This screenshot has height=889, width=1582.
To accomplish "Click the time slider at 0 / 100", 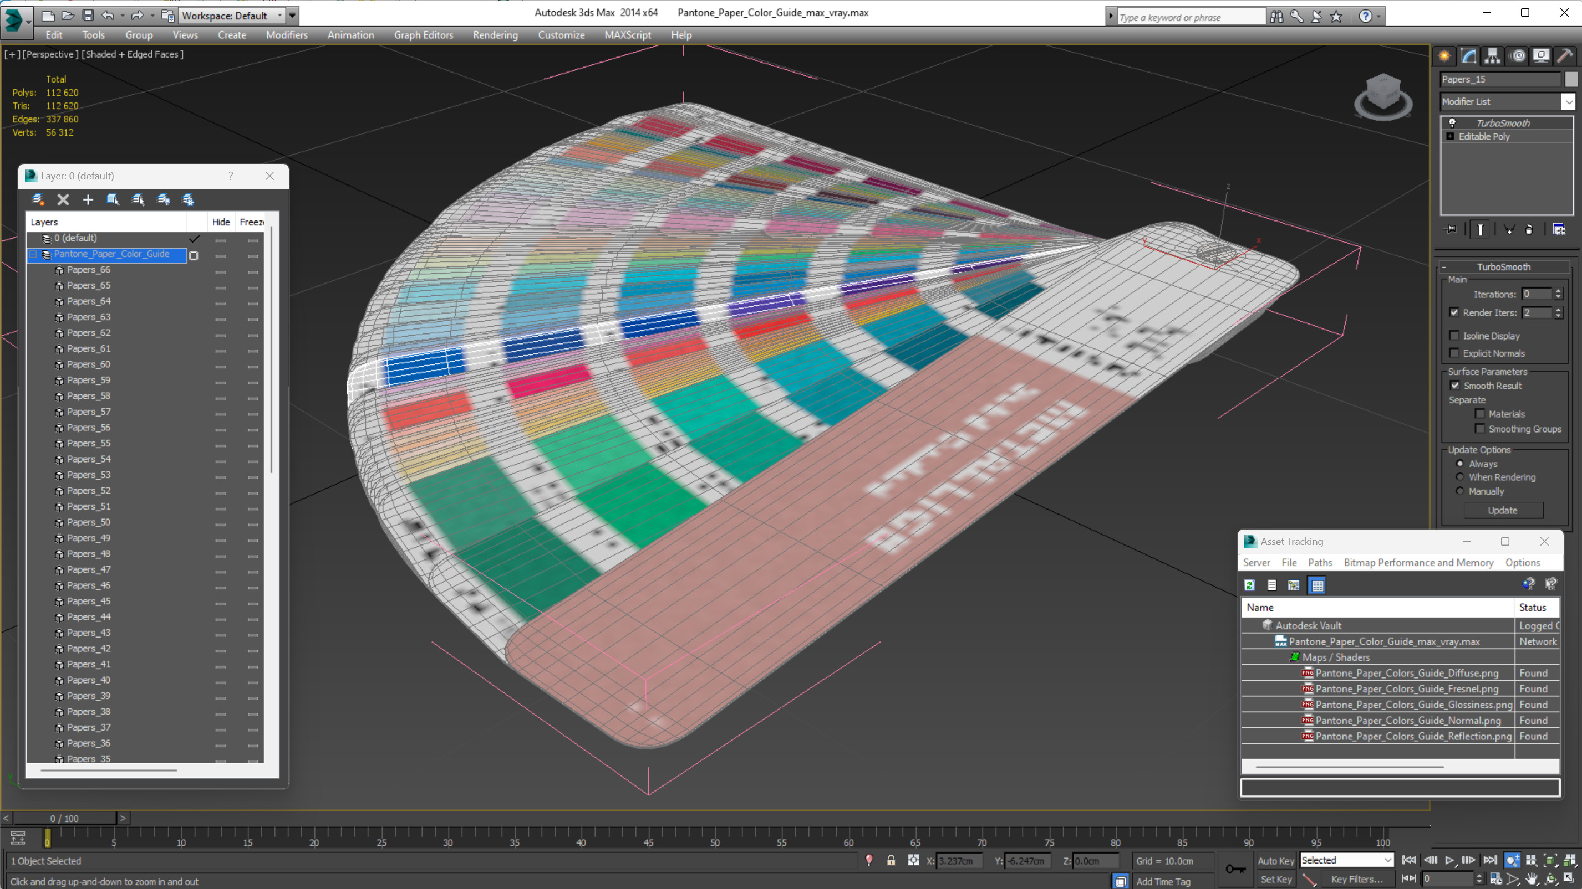I will point(64,819).
